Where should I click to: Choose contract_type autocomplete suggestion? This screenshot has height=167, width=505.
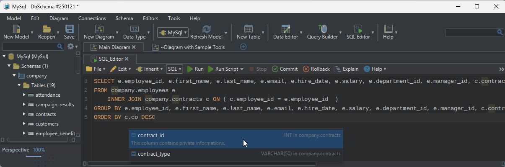pyautogui.click(x=236, y=154)
